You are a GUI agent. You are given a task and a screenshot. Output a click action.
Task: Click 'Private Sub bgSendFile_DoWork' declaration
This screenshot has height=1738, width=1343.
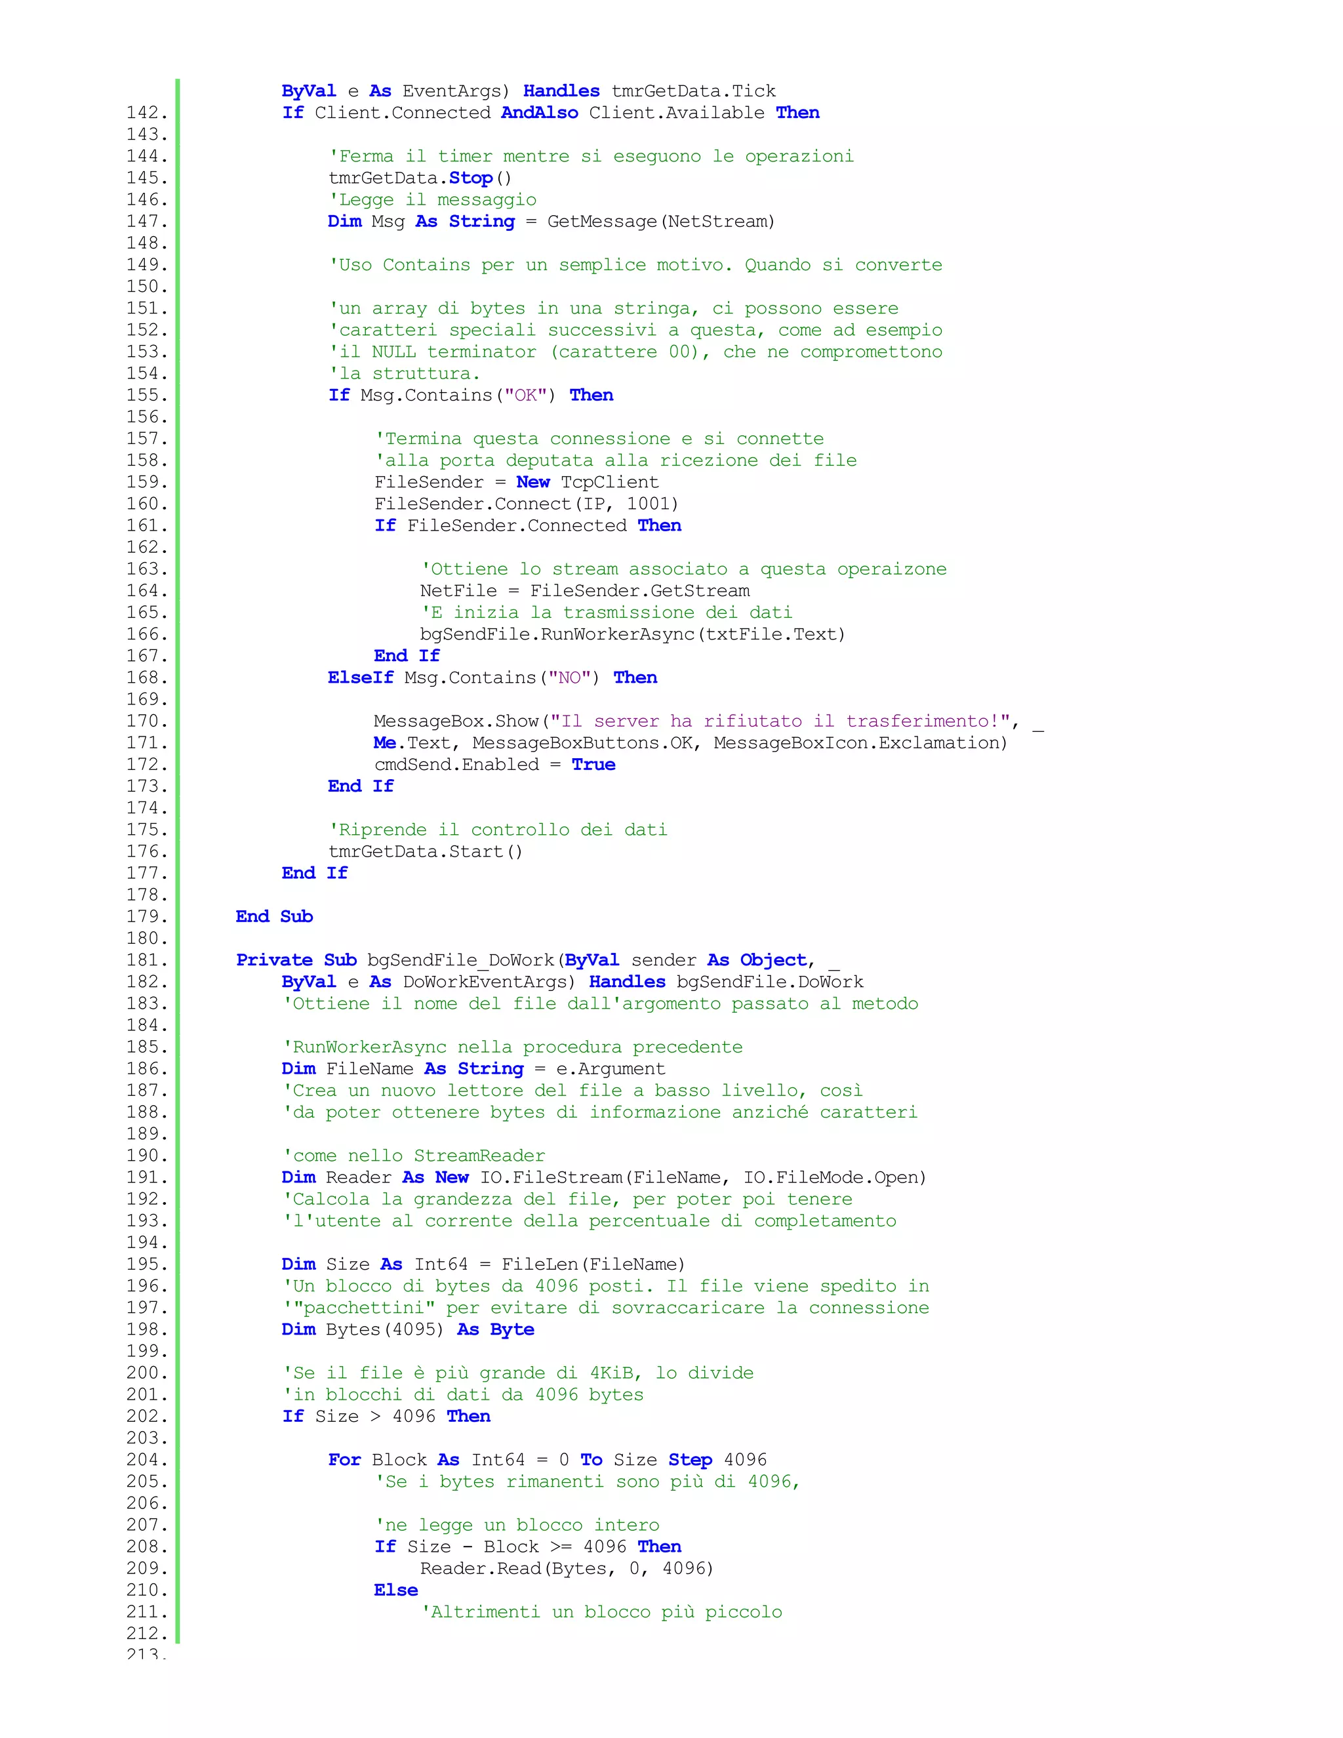[x=538, y=961]
